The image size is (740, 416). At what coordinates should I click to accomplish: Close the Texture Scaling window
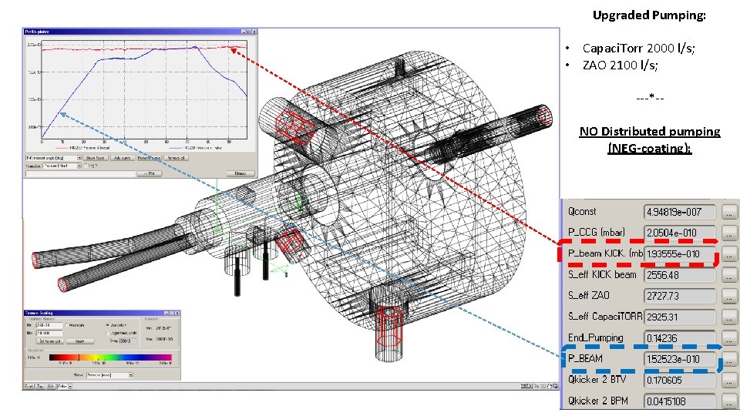pyautogui.click(x=177, y=313)
